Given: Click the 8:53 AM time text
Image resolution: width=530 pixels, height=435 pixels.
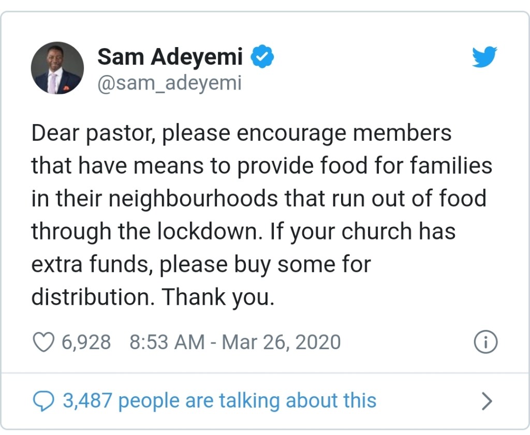Looking at the screenshot, I should point(167,342).
